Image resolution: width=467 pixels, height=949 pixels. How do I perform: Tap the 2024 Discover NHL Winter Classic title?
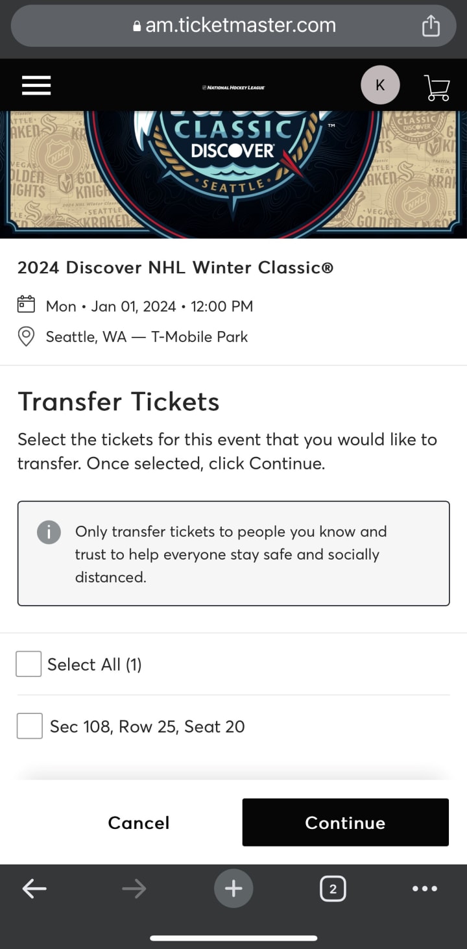[x=175, y=267]
